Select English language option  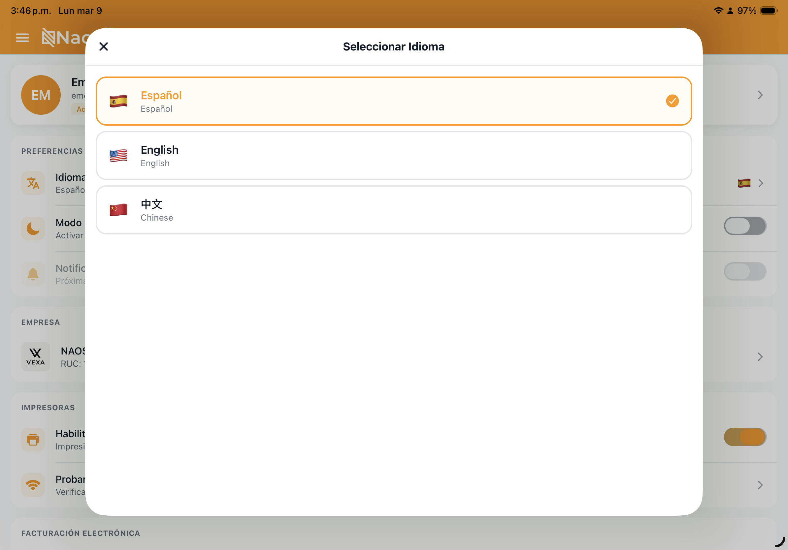coord(393,156)
